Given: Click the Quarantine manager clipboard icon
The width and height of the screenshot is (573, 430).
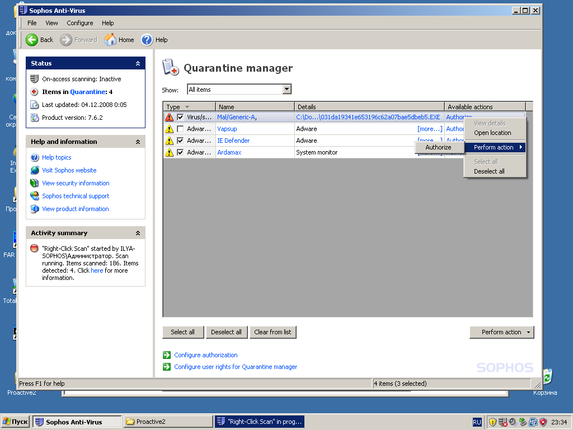Looking at the screenshot, I should click(x=170, y=67).
